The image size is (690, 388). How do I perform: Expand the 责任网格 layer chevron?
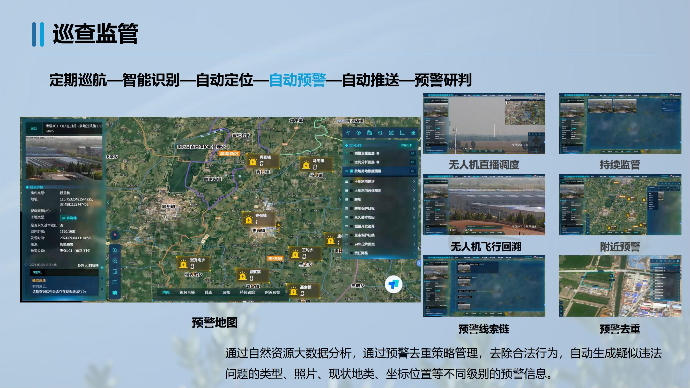414,253
